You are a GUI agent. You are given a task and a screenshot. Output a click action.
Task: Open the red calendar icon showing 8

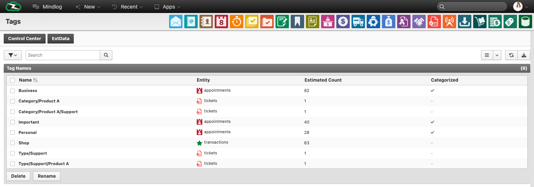tap(221, 22)
